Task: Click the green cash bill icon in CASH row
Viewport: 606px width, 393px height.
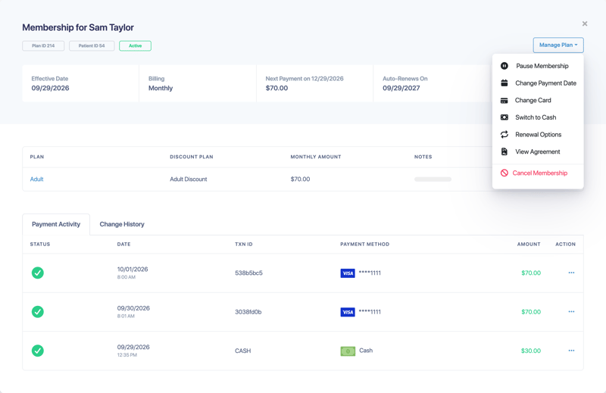Action: tap(348, 351)
